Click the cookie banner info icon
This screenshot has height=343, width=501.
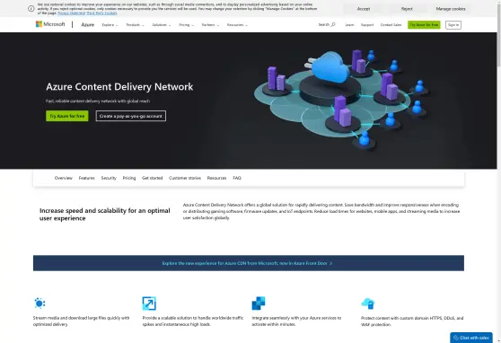coord(31,9)
